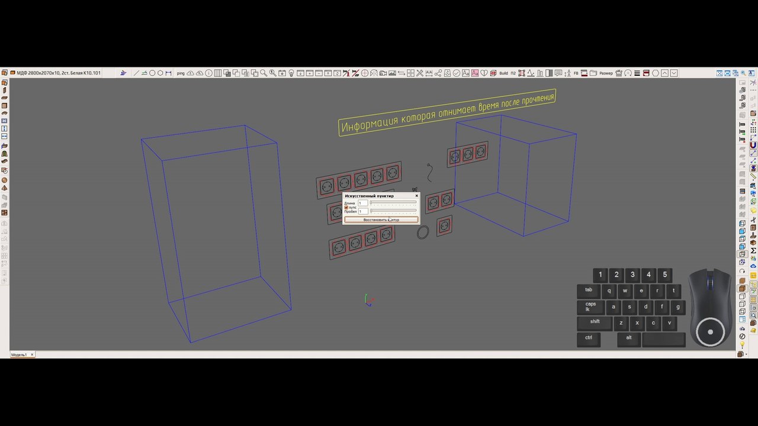Click the П2 toolbar button
This screenshot has height=426, width=758.
coord(513,73)
